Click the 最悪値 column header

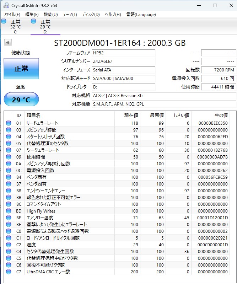153,115
